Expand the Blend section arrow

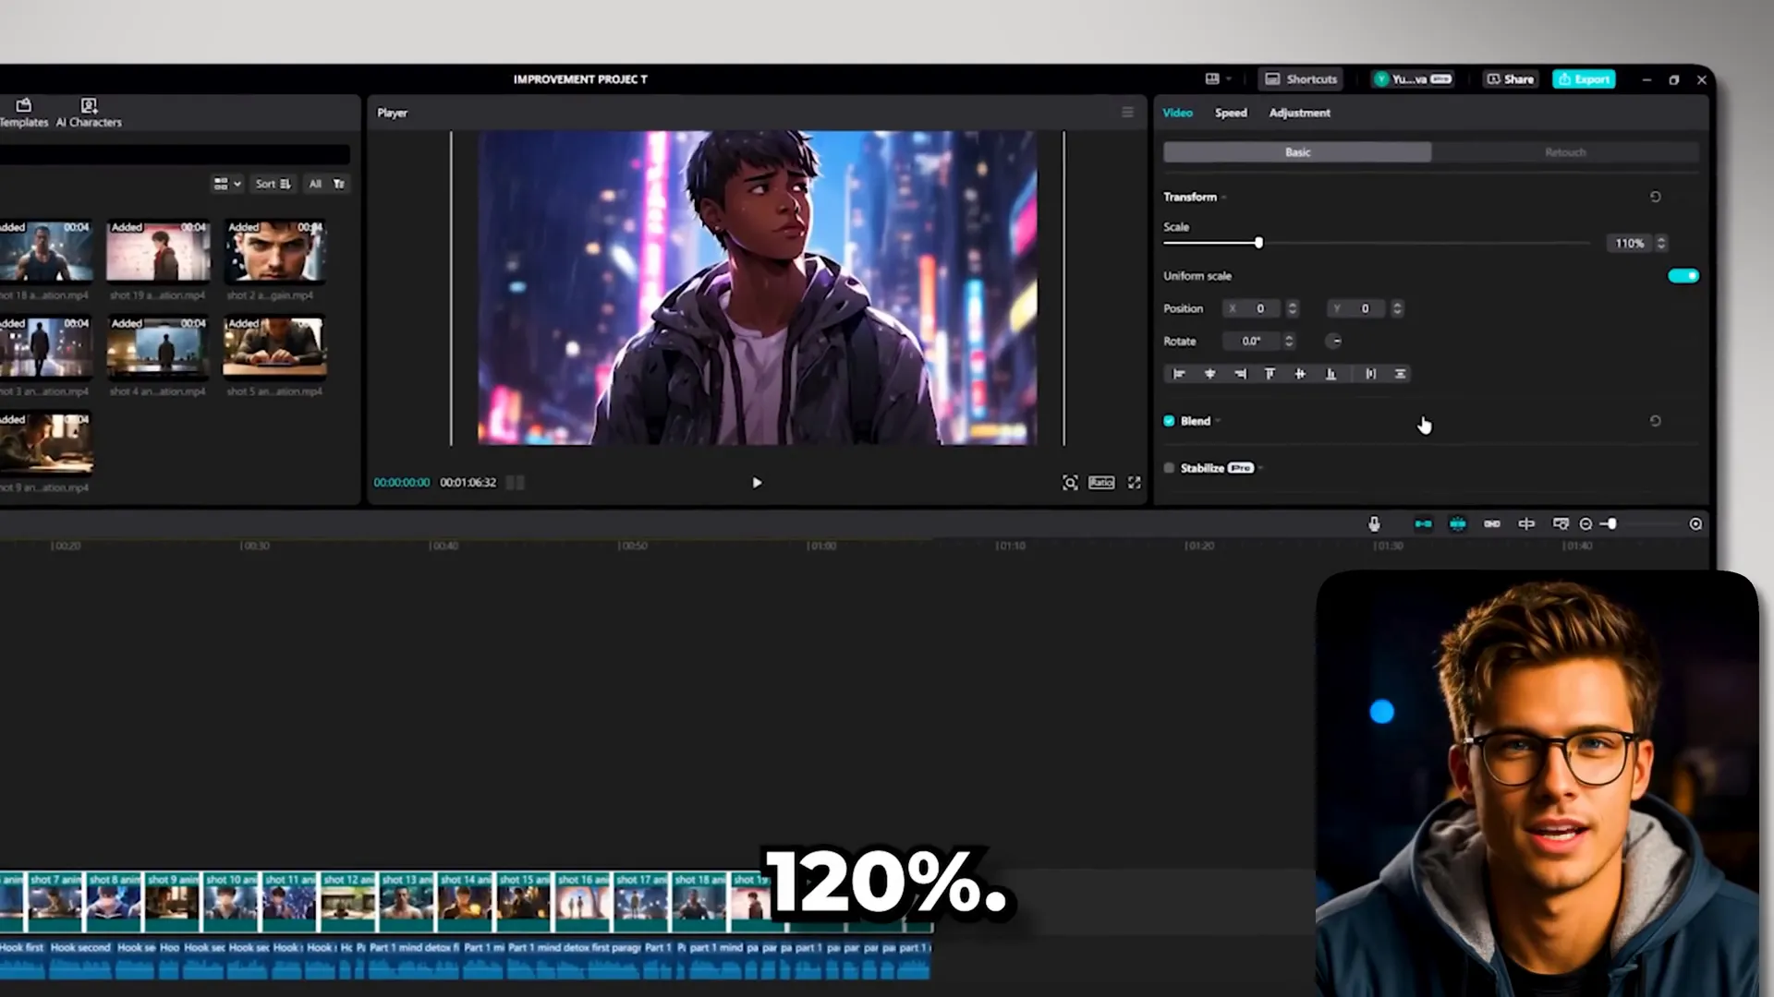(x=1218, y=422)
